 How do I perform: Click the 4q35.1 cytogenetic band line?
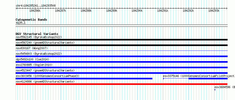pyautogui.click(x=121, y=26)
